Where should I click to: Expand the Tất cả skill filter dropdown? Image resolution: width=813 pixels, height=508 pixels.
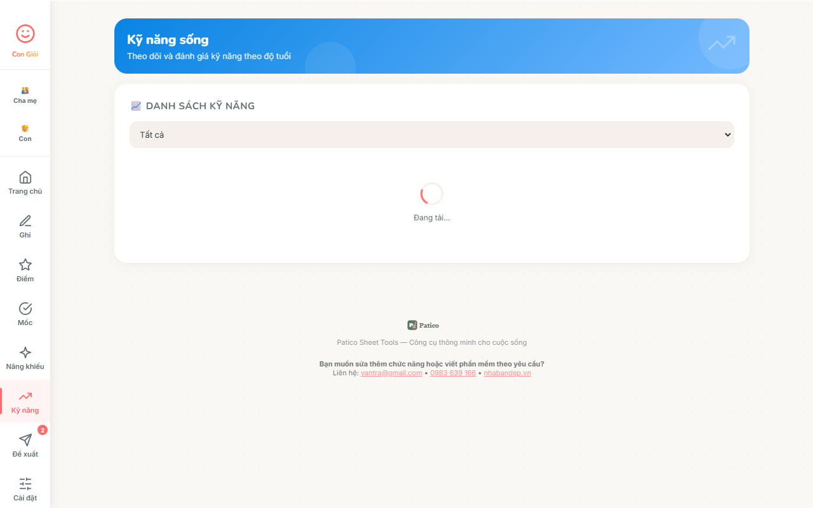[431, 135]
